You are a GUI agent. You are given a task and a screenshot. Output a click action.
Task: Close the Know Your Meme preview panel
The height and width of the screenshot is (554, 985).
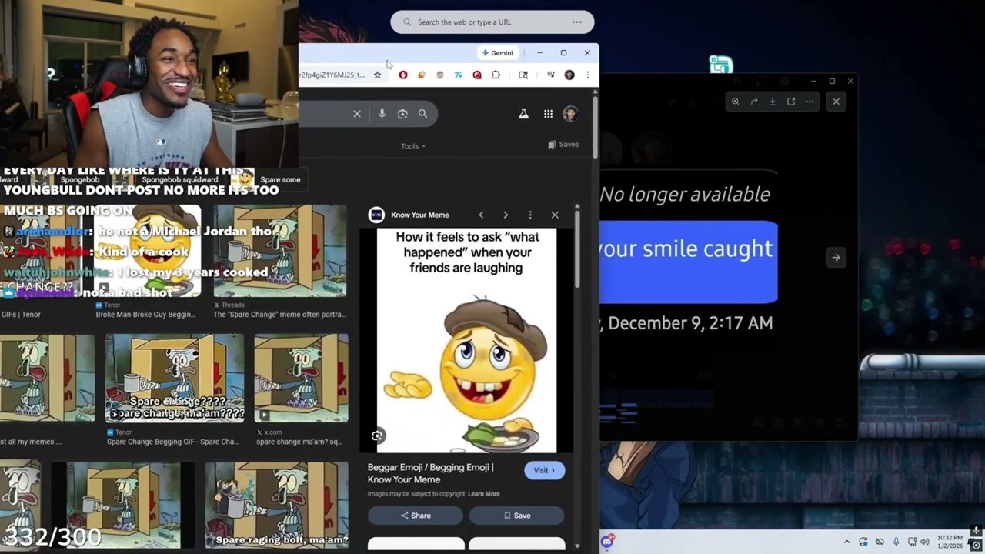555,215
